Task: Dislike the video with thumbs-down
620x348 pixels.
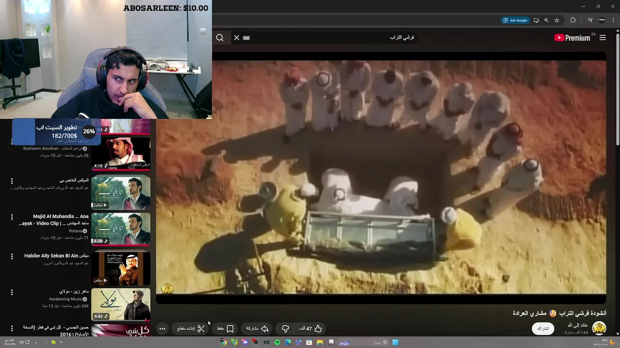Action: (x=285, y=329)
